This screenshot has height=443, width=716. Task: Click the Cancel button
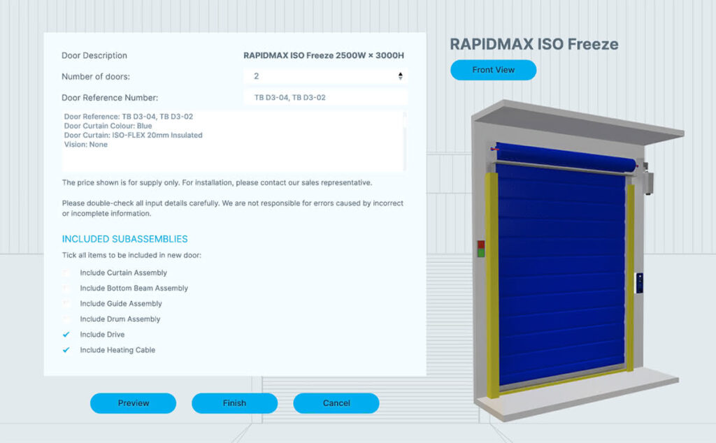[336, 403]
